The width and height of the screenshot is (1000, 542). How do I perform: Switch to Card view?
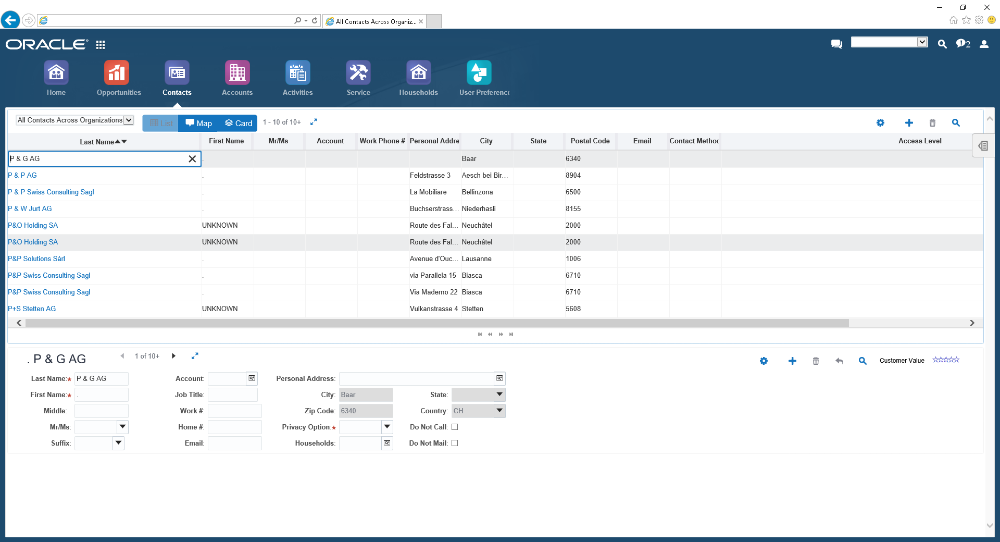pyautogui.click(x=238, y=123)
